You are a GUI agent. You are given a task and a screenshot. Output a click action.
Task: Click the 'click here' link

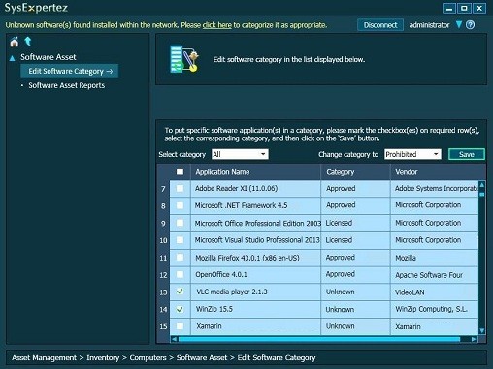click(217, 25)
